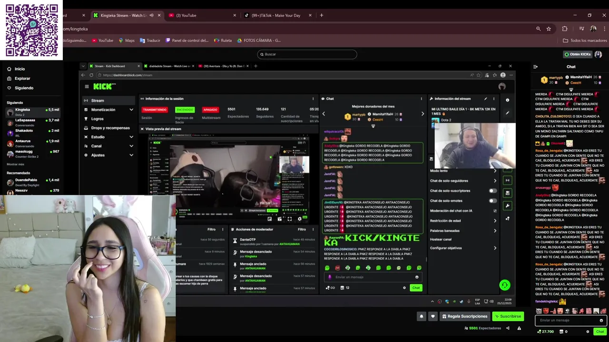Screen dimensions: 609x342
Task: Open the Maps bookmark in the bookmarks bar
Action: point(127,40)
